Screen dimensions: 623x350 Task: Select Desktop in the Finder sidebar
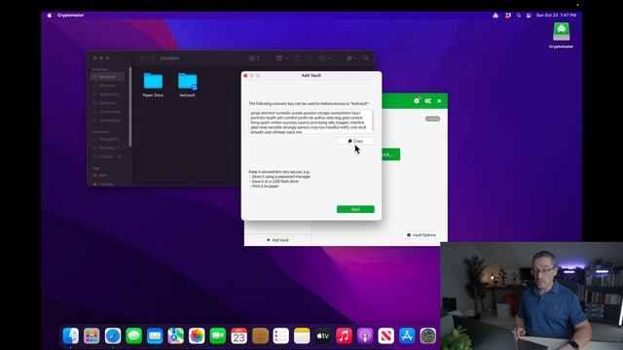pos(107,103)
